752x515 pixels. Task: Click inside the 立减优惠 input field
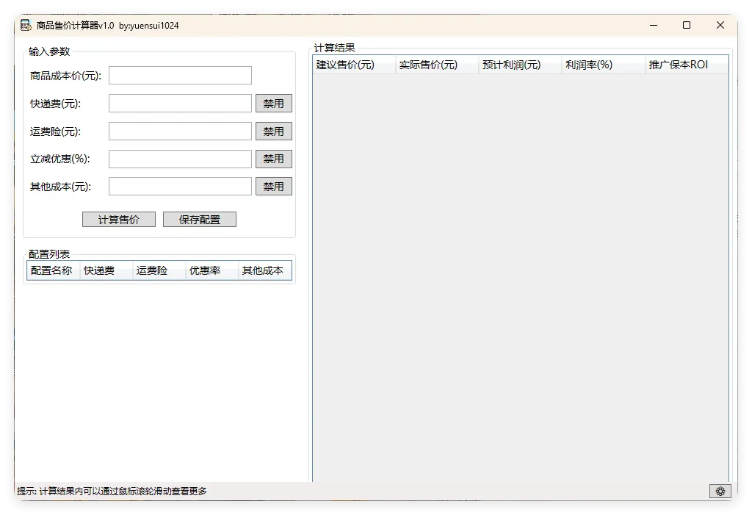point(179,159)
